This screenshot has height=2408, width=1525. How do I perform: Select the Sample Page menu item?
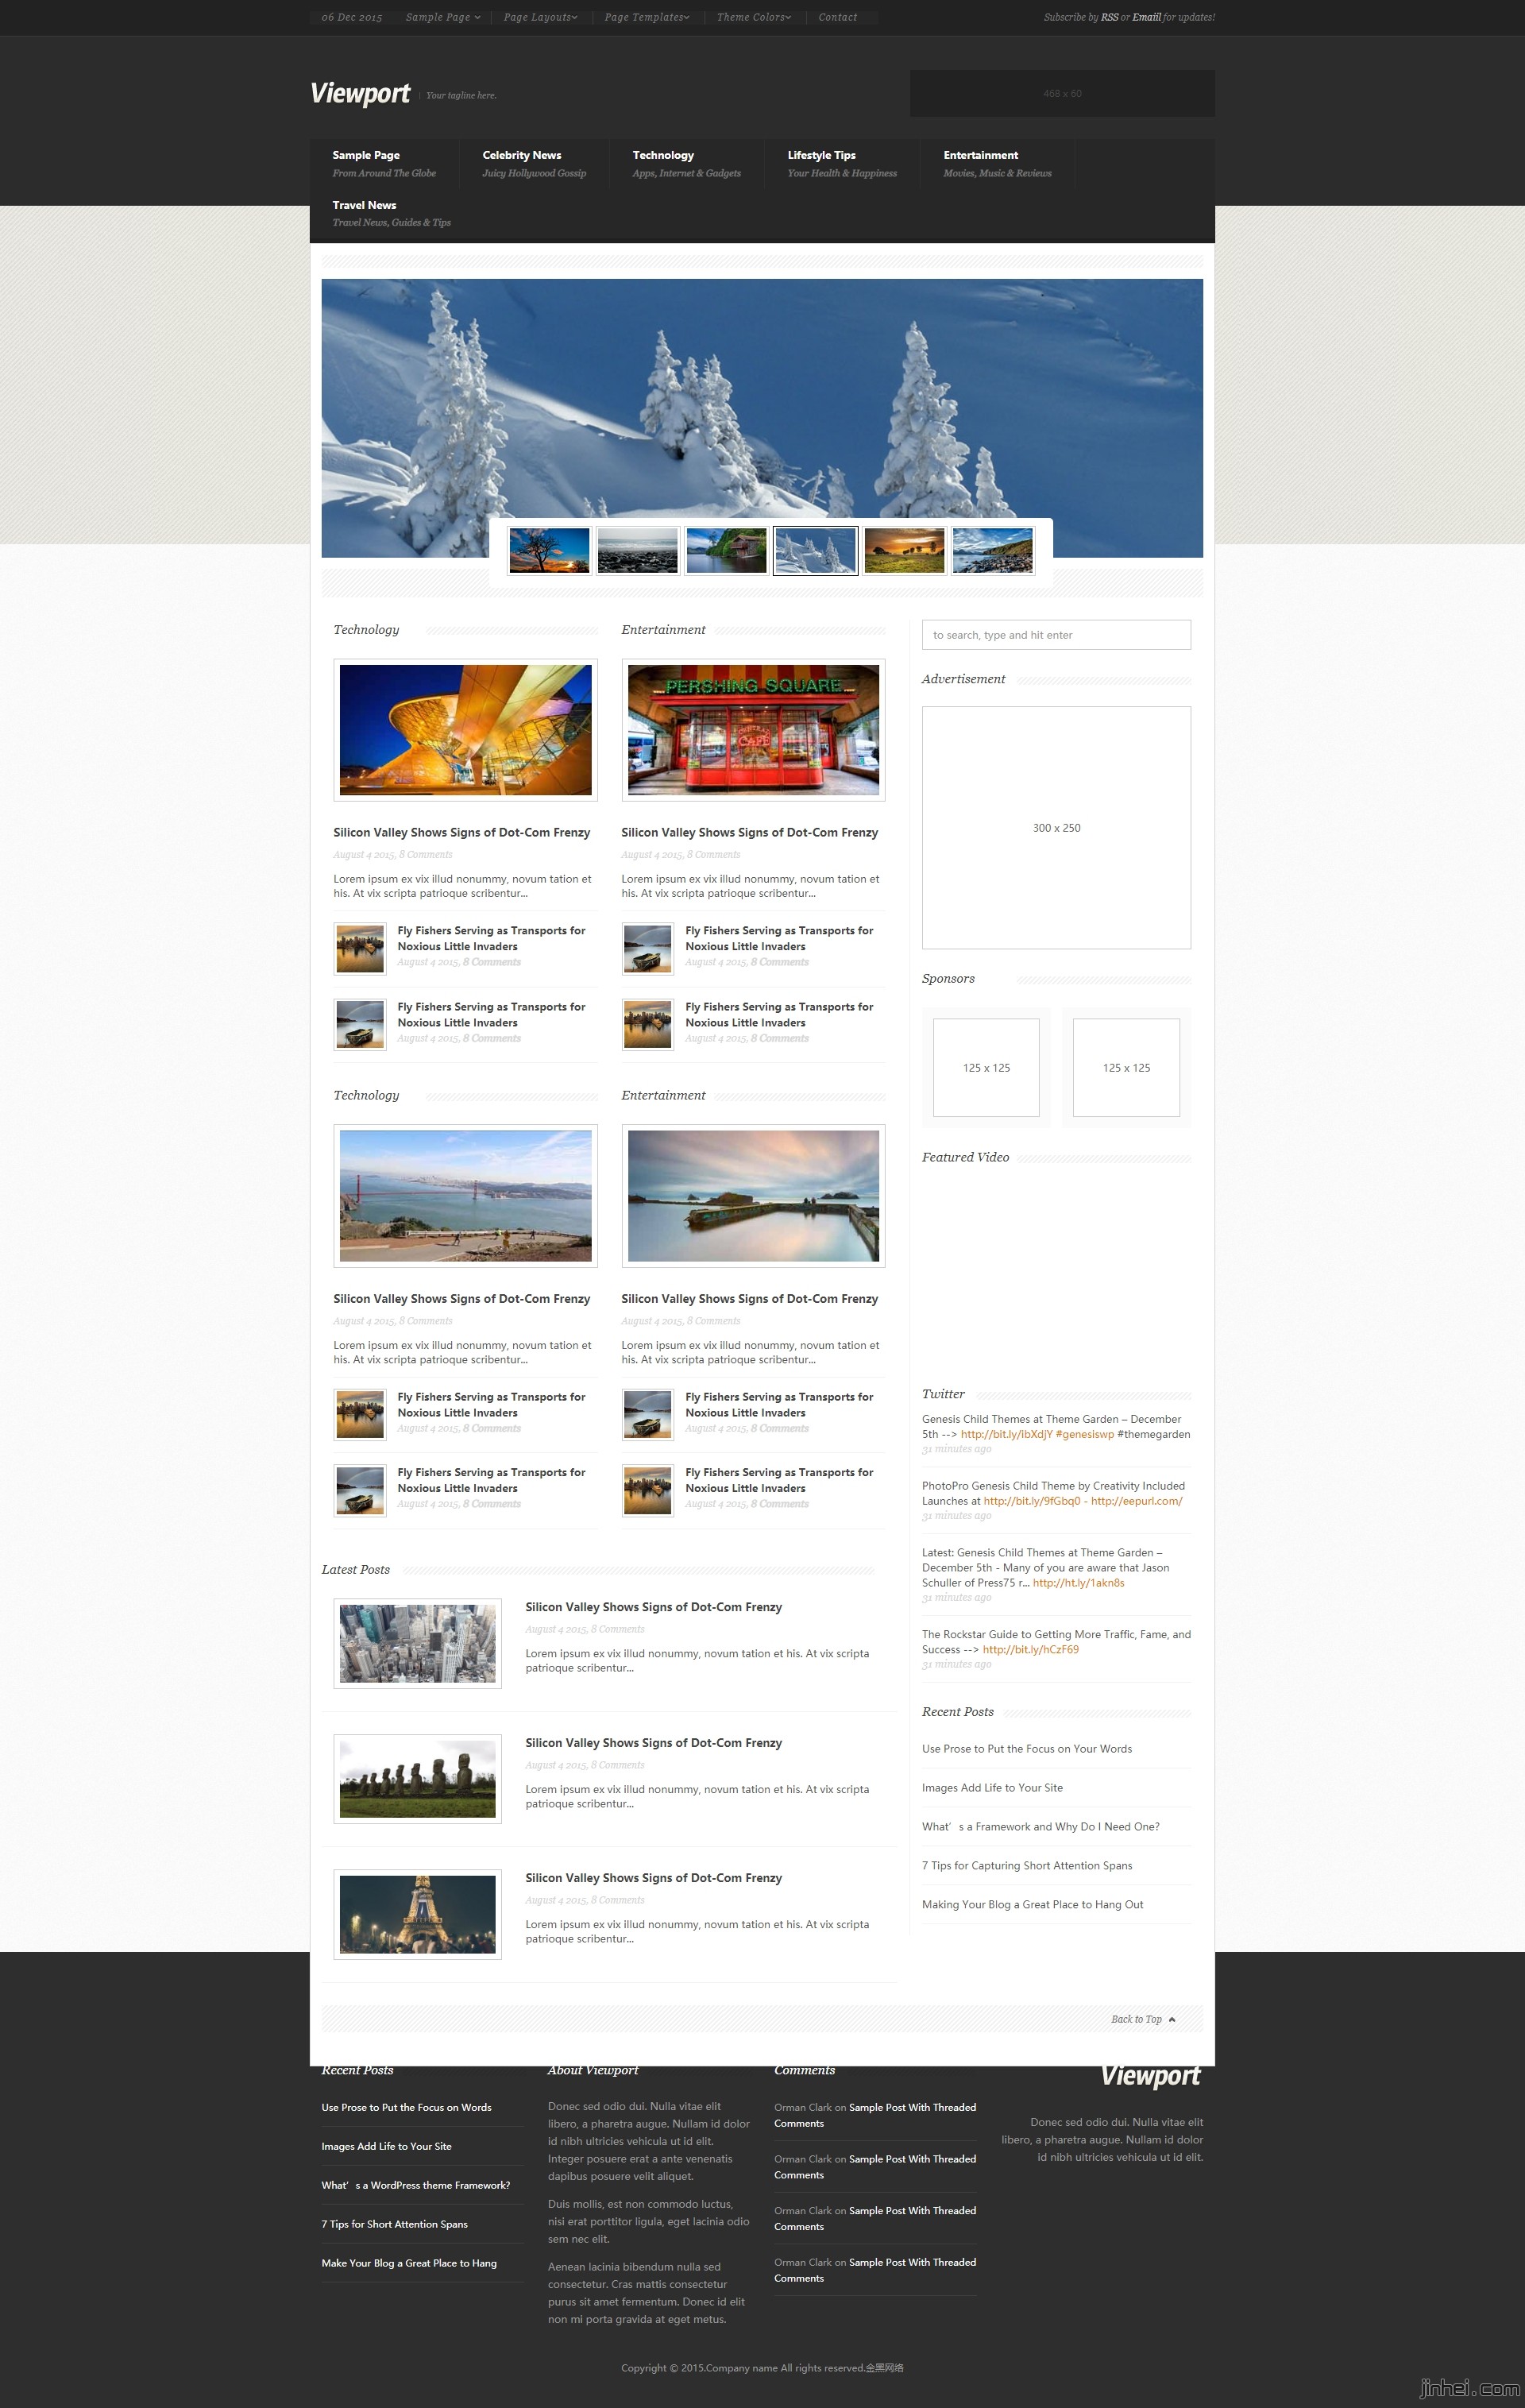coord(435,16)
